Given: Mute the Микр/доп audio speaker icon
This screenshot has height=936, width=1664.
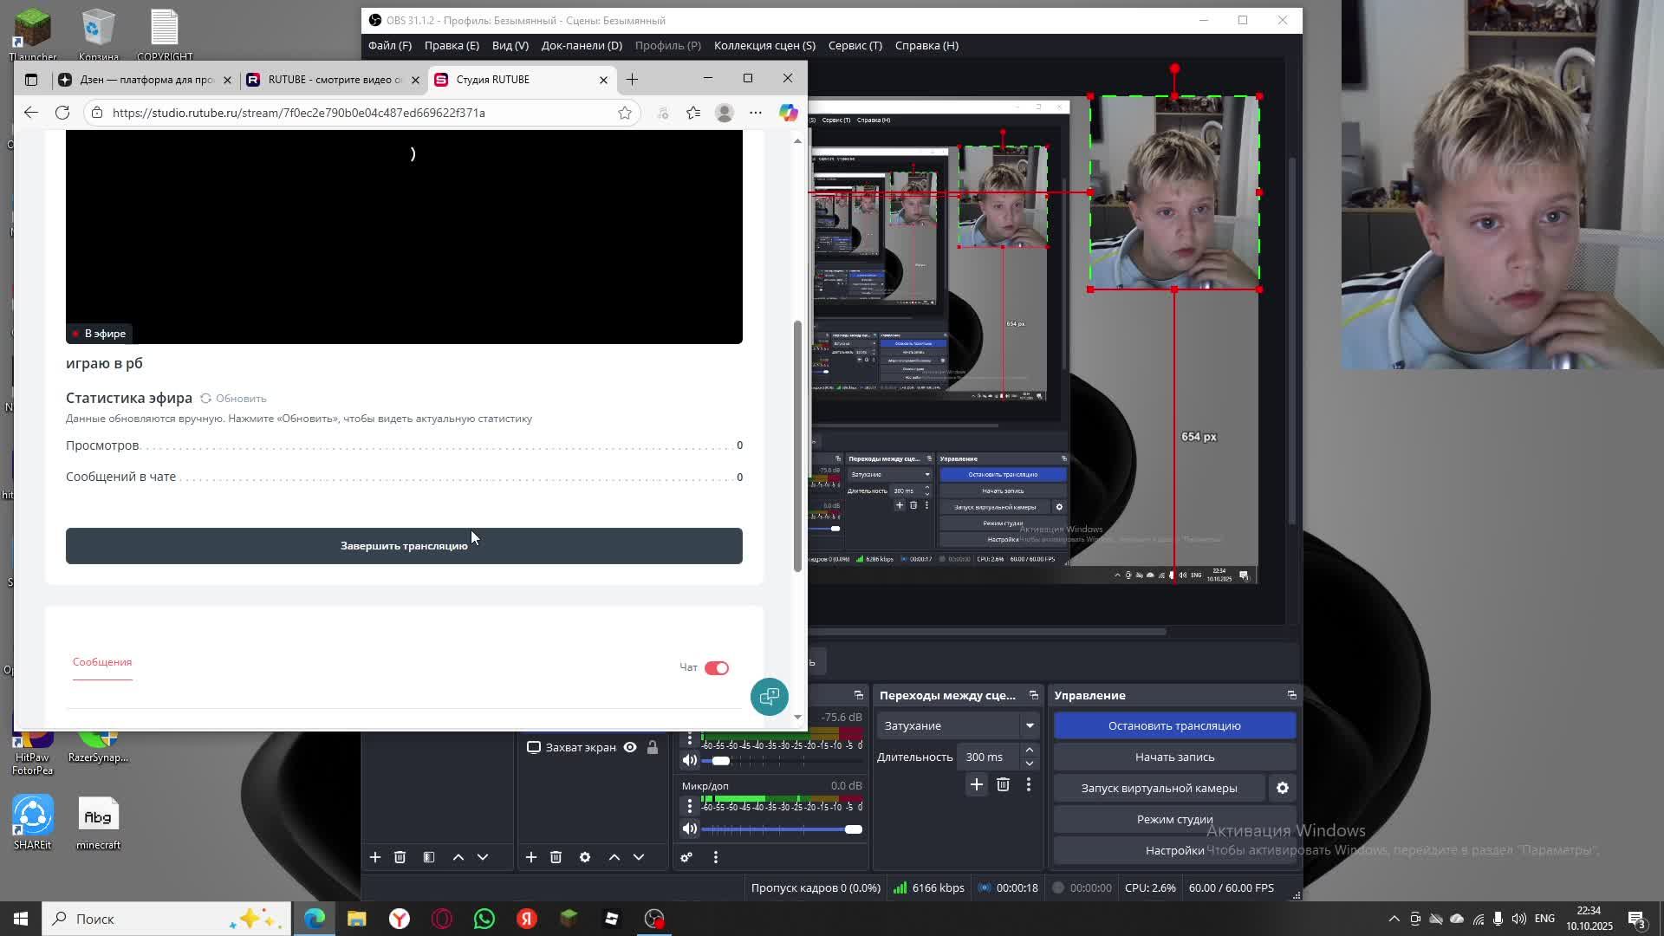Looking at the screenshot, I should coord(690,829).
